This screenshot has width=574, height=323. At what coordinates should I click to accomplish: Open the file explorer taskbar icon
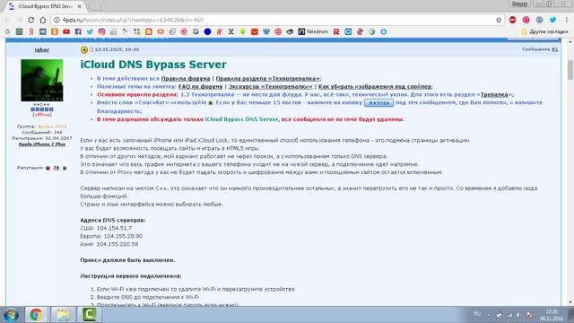point(63,315)
